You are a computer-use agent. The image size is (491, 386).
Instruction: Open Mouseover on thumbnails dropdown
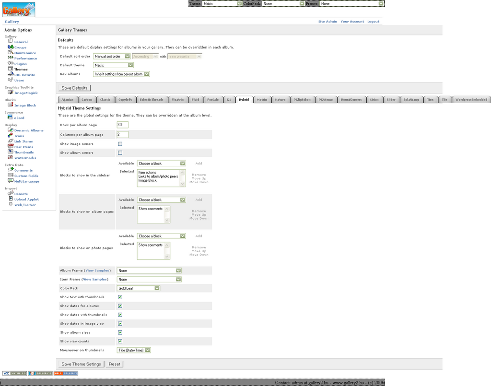click(x=134, y=350)
